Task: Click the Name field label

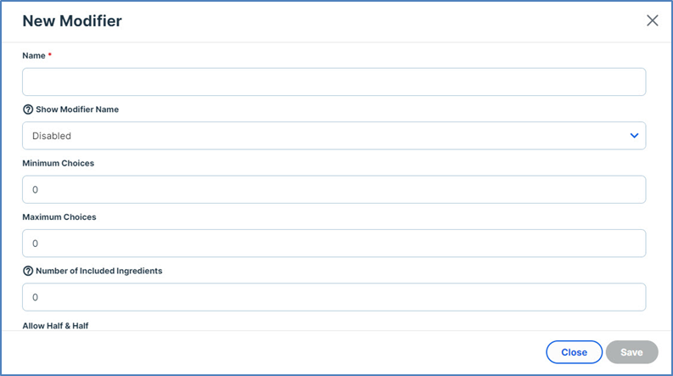Action: (x=33, y=55)
